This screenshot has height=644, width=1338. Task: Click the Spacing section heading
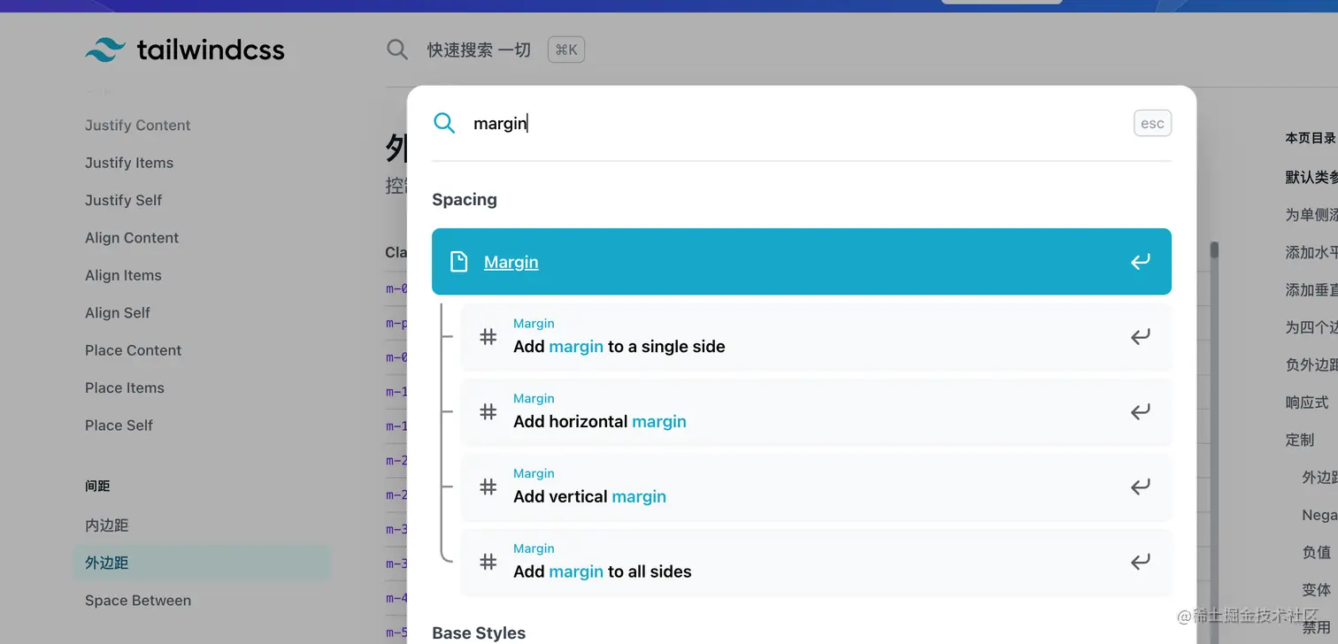click(465, 200)
